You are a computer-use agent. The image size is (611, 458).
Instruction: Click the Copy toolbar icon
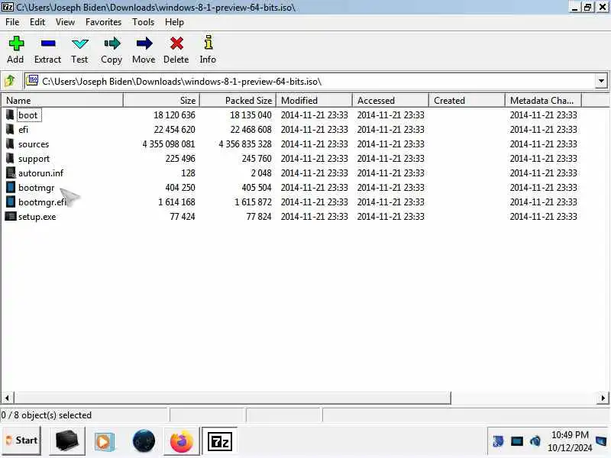pyautogui.click(x=112, y=44)
